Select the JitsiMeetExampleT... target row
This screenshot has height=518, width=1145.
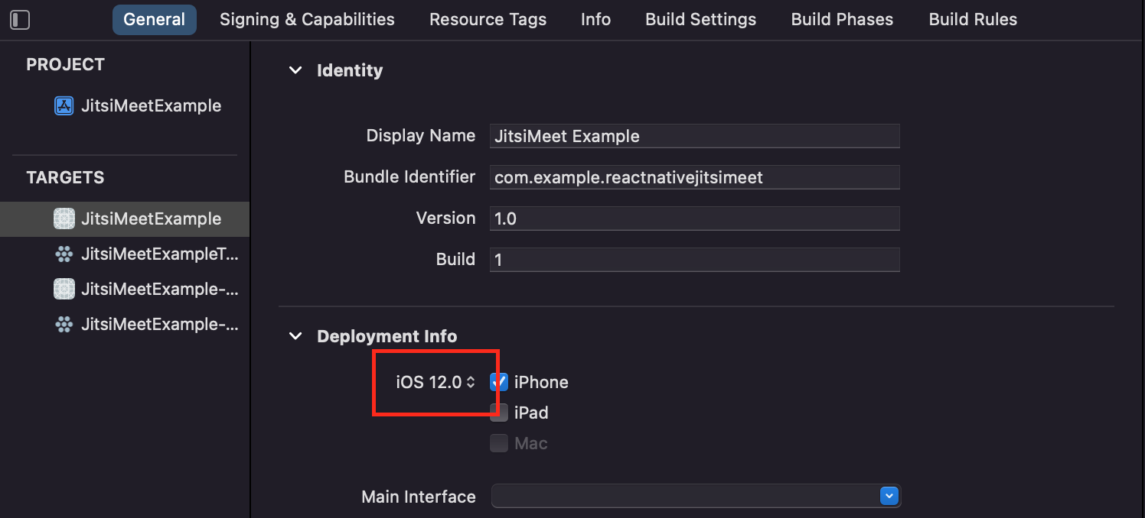coord(125,254)
